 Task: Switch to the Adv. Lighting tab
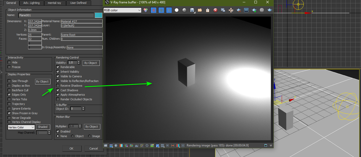point(32,3)
